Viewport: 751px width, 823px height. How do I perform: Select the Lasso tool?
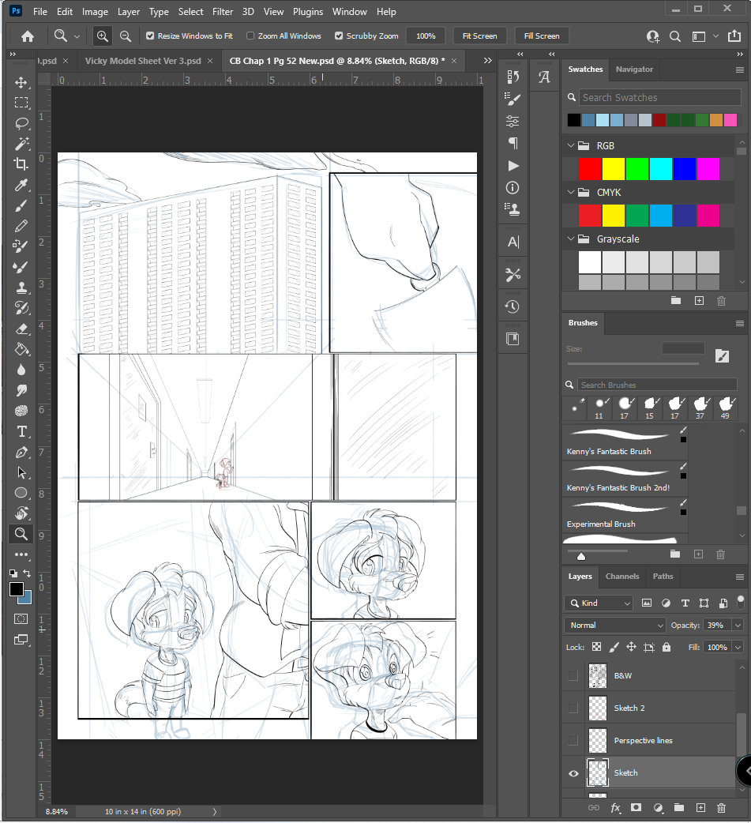click(x=21, y=123)
